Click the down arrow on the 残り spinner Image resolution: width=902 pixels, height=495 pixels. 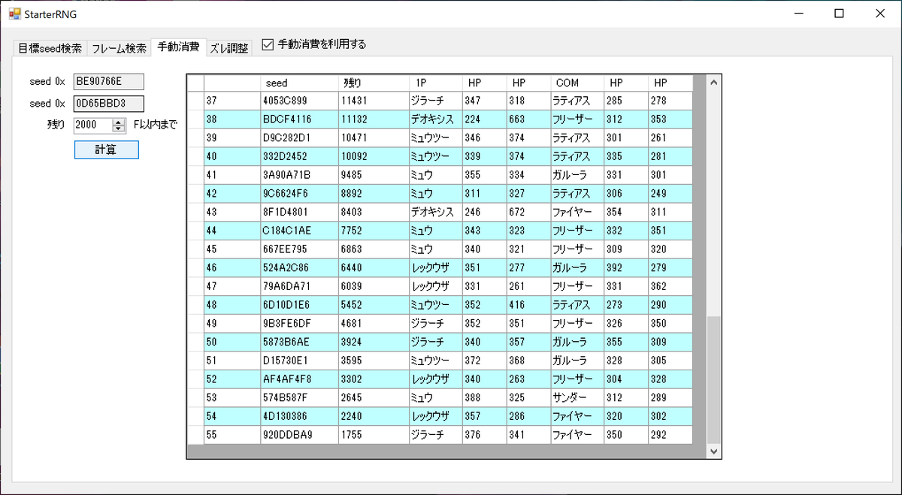click(117, 129)
